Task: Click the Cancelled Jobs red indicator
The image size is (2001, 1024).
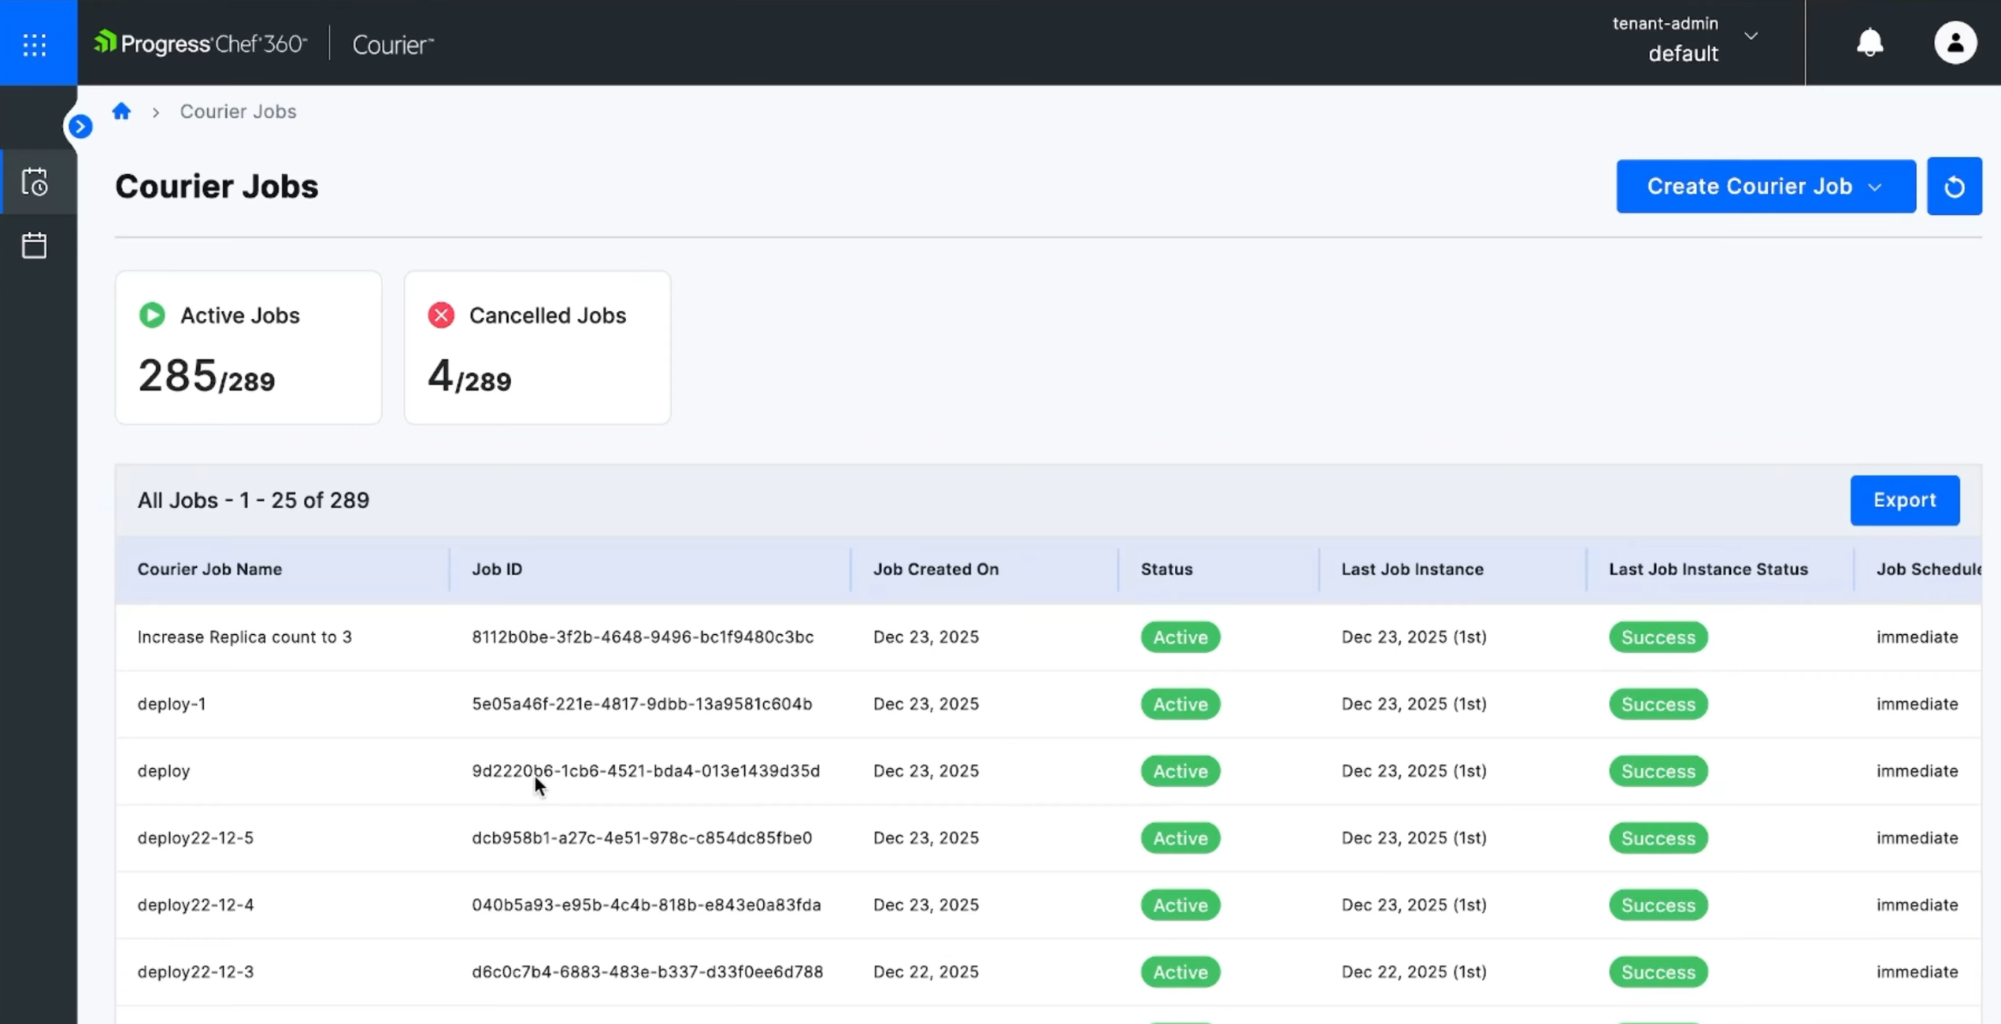Action: point(441,314)
